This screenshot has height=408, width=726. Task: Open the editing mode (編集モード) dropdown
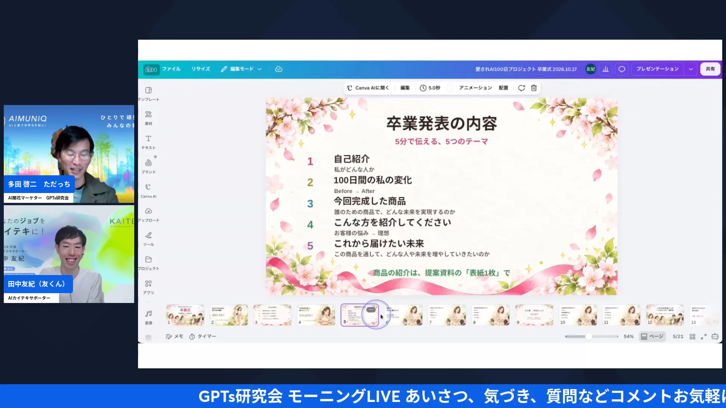(241, 69)
